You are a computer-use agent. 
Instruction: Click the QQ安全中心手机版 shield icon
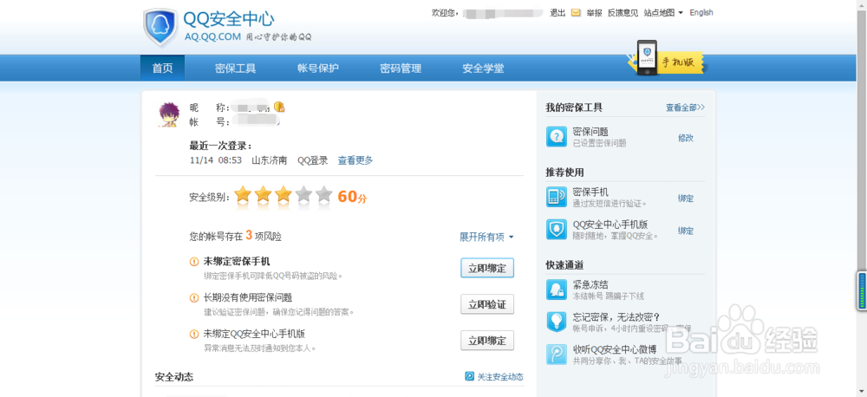[557, 230]
